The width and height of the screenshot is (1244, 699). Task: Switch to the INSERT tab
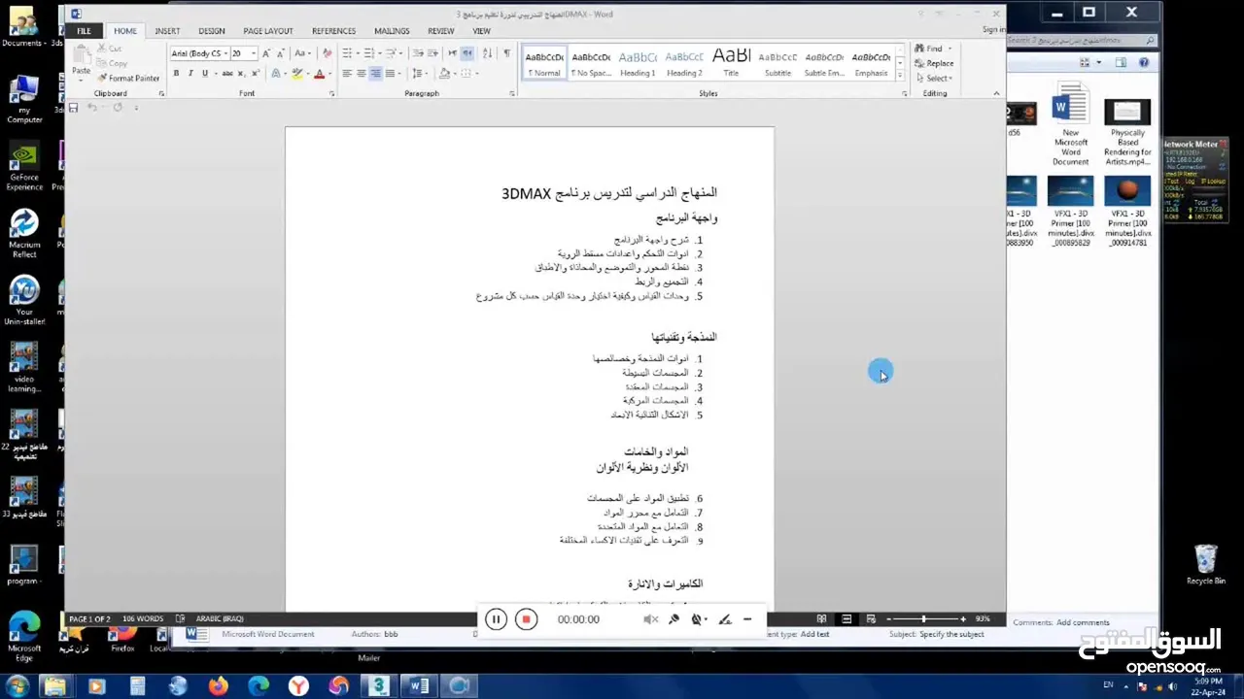pyautogui.click(x=167, y=31)
